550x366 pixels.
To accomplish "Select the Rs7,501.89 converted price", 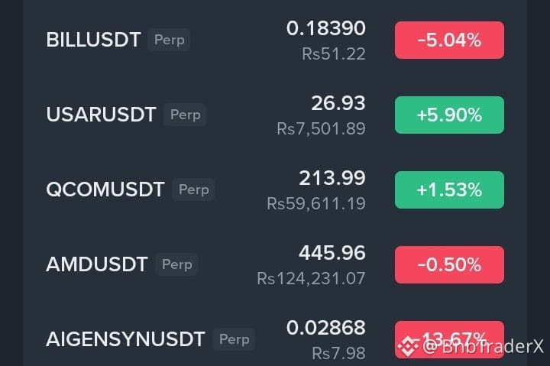I will [321, 128].
